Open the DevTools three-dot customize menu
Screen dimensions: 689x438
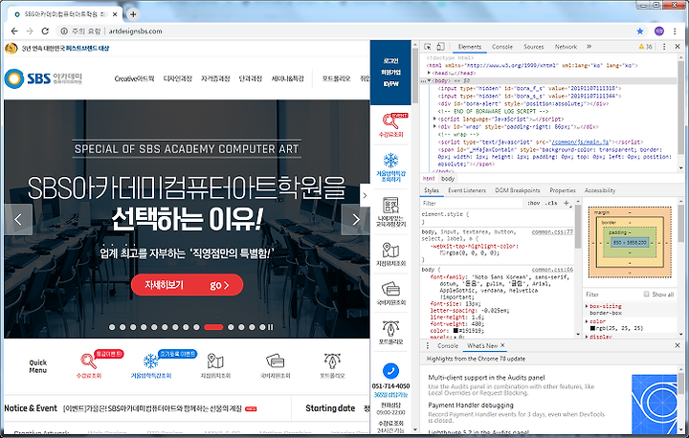664,47
